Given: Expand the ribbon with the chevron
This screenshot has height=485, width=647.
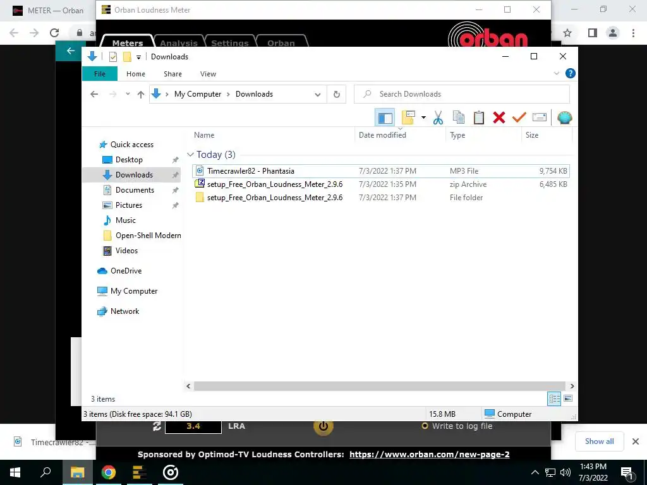Looking at the screenshot, I should click(556, 73).
